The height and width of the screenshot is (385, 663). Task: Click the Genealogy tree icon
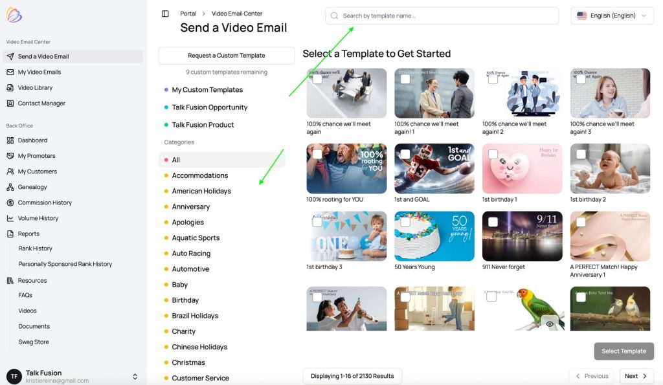[x=10, y=187]
